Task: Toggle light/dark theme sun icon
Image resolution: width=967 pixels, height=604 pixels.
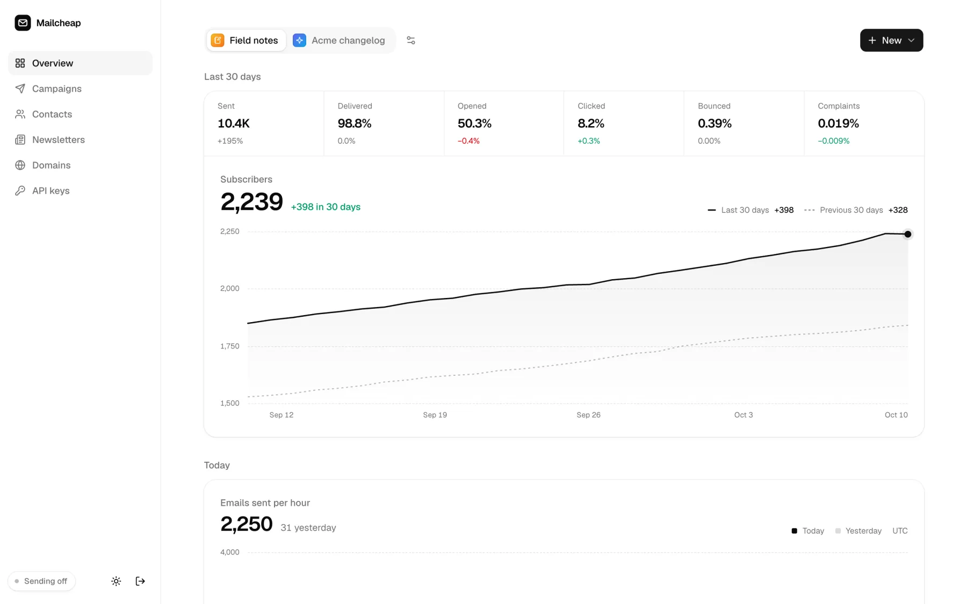Action: click(x=116, y=581)
